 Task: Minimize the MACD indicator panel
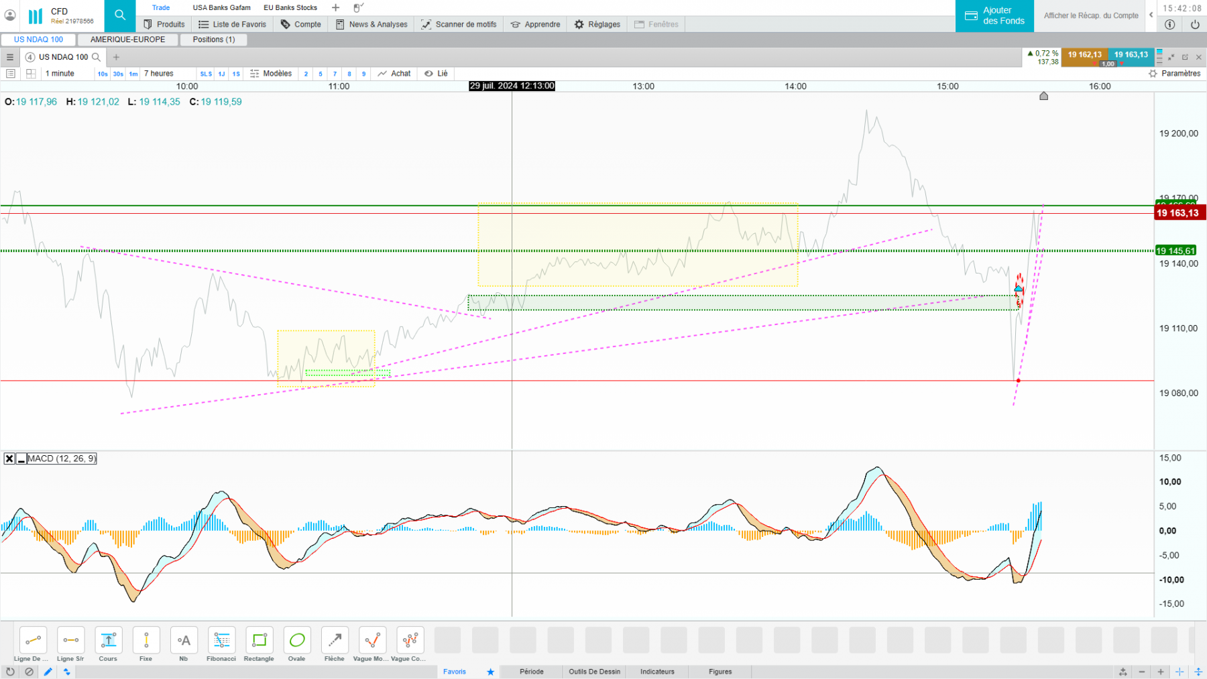coord(21,459)
